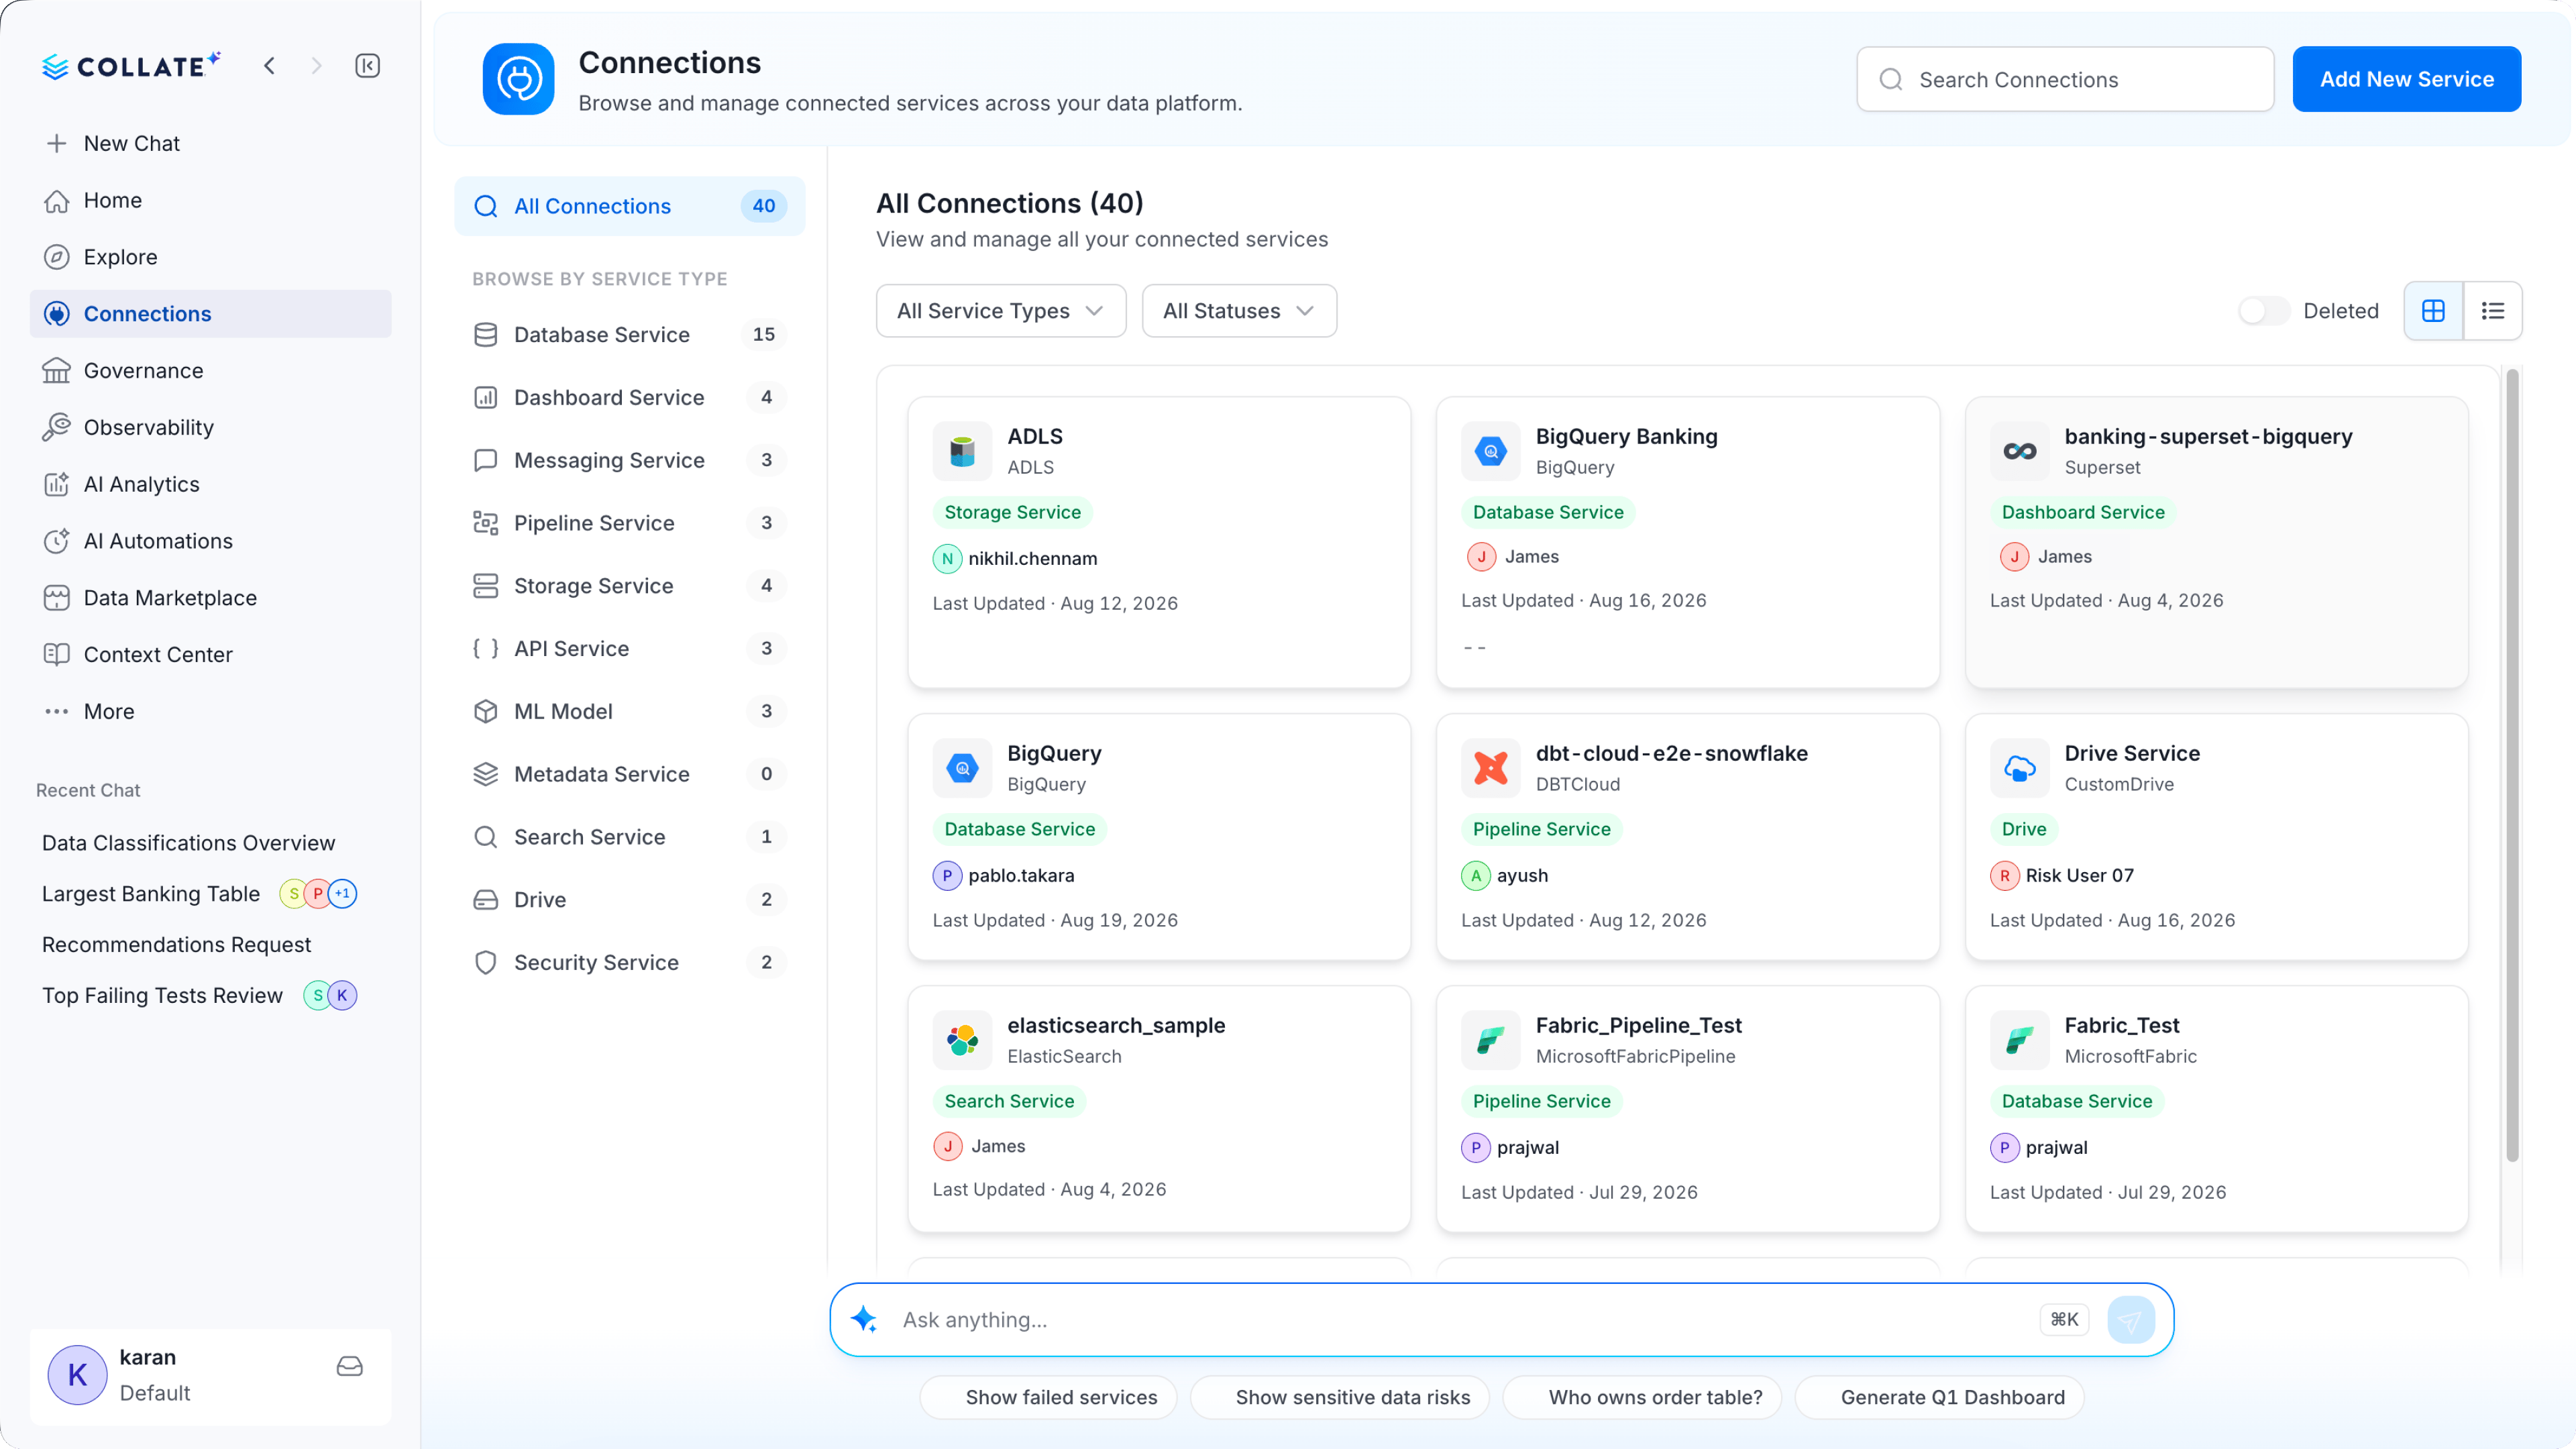2576x1449 pixels.
Task: Open the ADLS connection card
Action: [x=1159, y=542]
